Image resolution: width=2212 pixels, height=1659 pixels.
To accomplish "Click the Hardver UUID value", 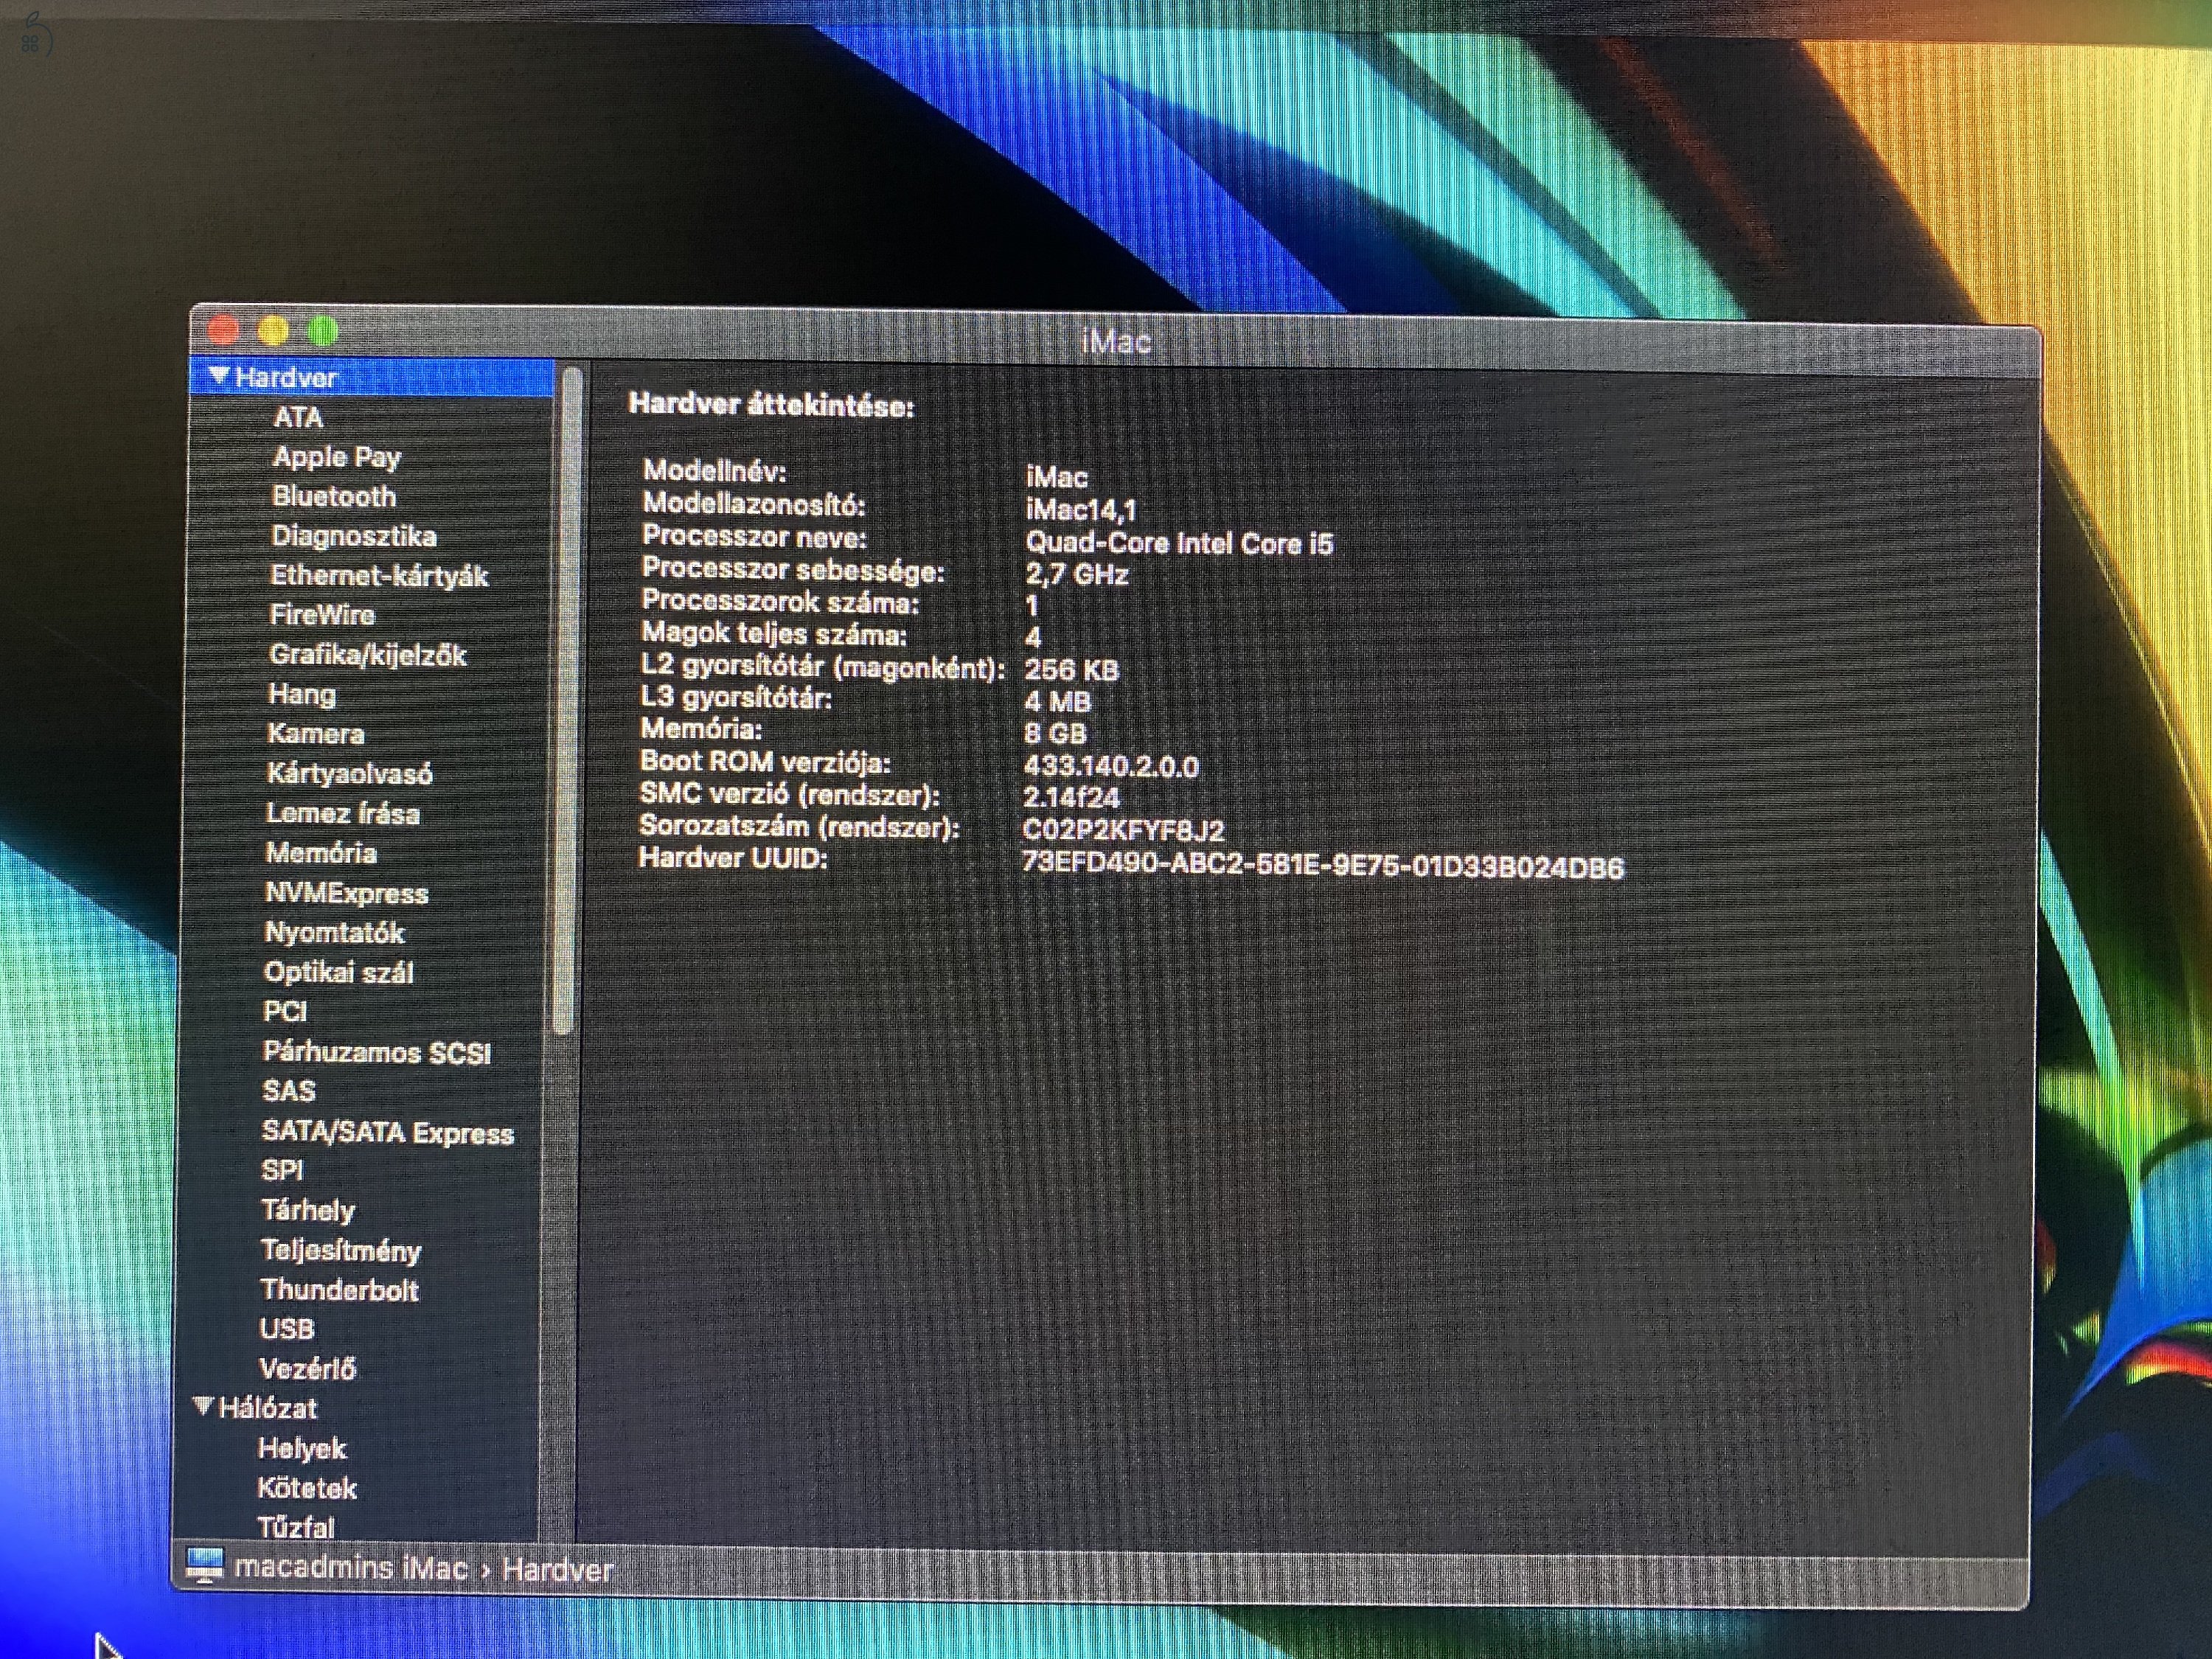I will click(x=1323, y=865).
